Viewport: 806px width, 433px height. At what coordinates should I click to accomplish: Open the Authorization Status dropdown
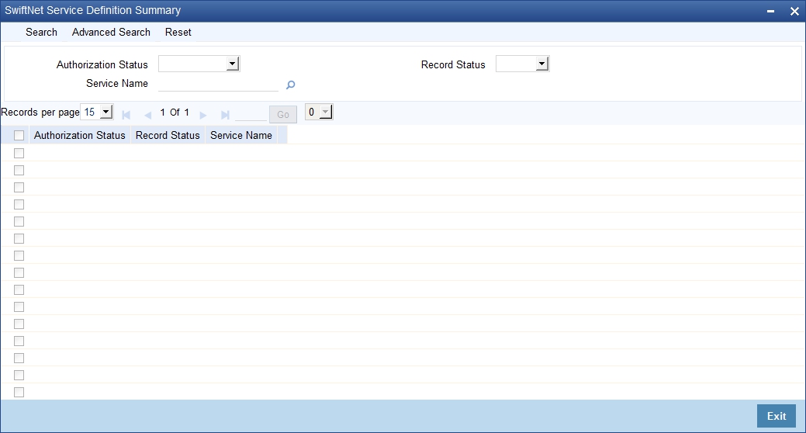[199, 64]
